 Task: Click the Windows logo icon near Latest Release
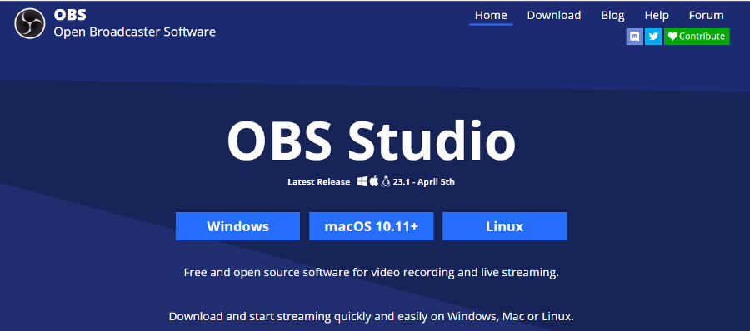pyautogui.click(x=362, y=181)
